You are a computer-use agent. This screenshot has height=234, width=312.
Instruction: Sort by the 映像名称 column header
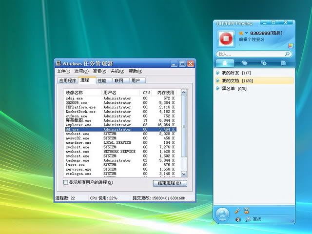(82, 93)
